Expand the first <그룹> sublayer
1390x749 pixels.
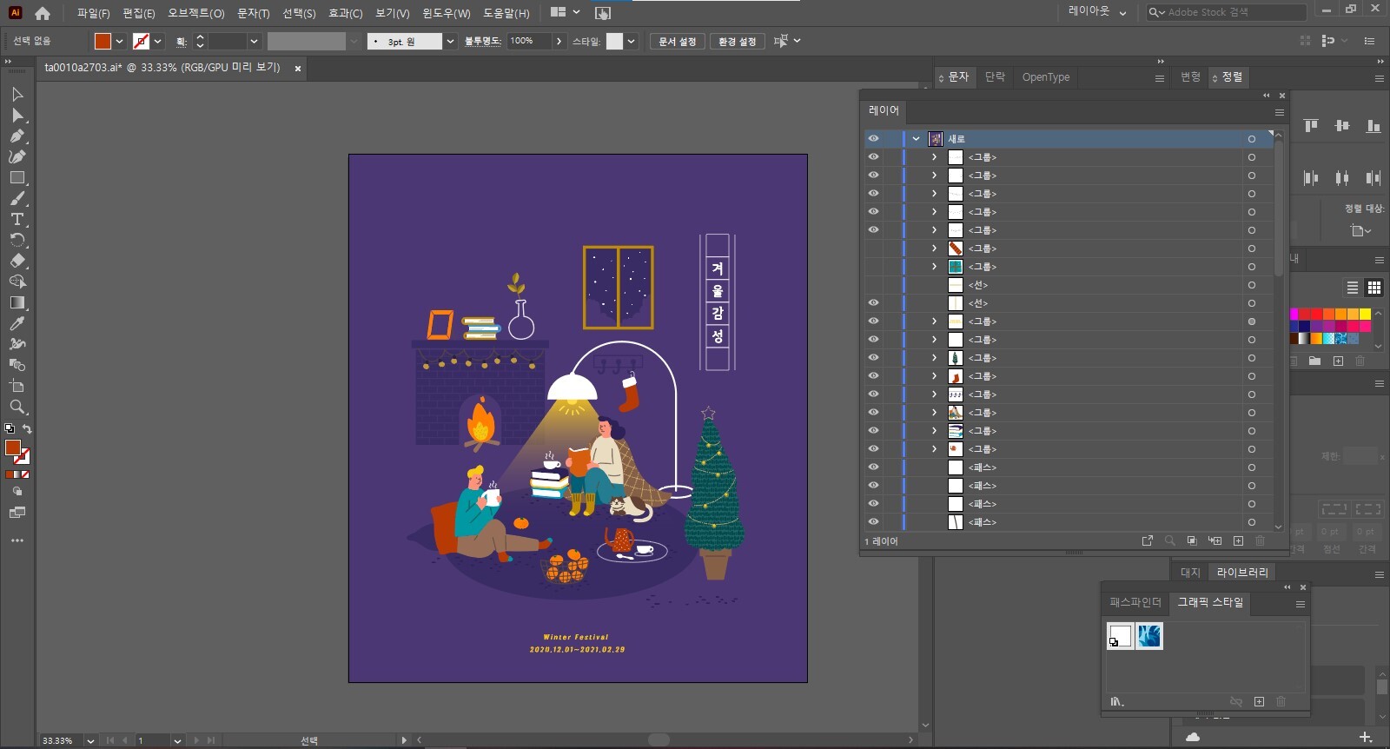(x=934, y=157)
